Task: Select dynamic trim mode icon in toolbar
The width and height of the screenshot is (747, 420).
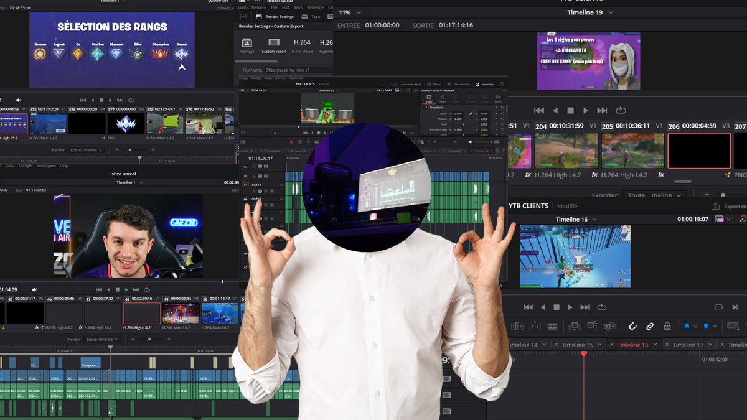Action: [535, 326]
